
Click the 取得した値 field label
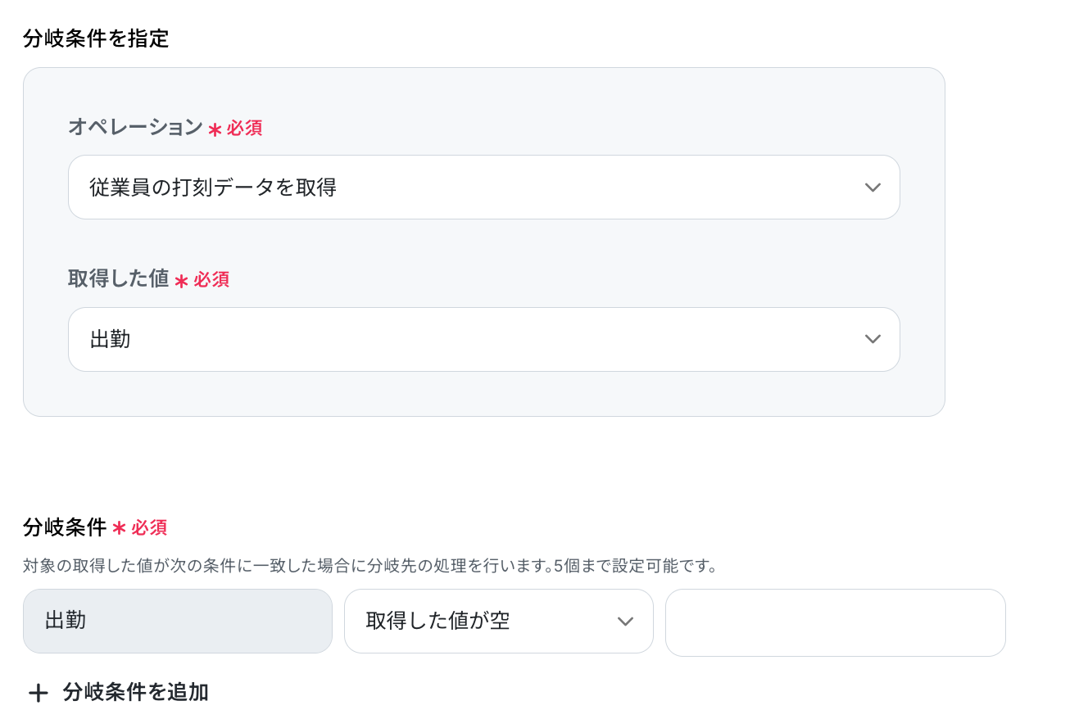click(x=118, y=278)
